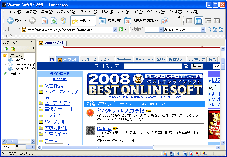Open the Google 日本語 search engine dropdown
The image size is (227, 157).
[x=203, y=30]
